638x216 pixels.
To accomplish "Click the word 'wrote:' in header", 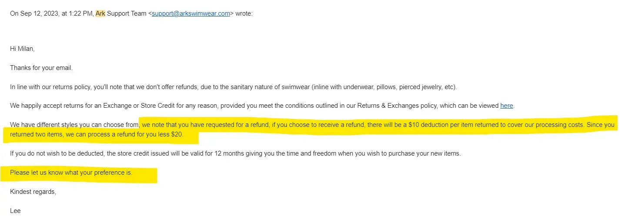I will click(244, 13).
